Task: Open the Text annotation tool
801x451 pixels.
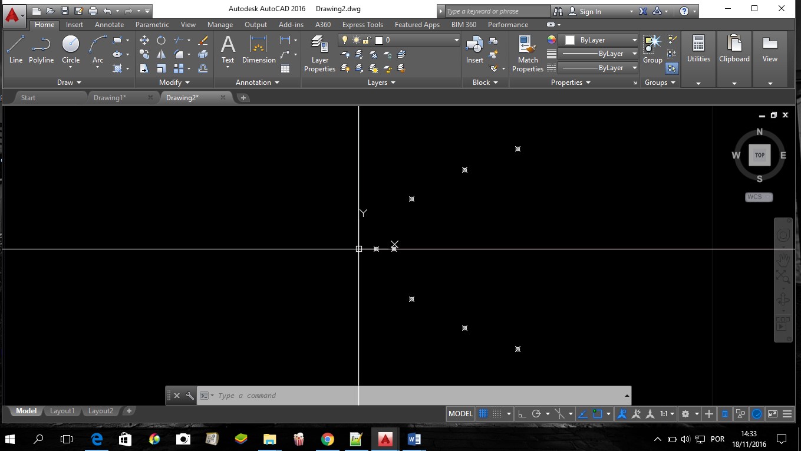Action: point(228,50)
